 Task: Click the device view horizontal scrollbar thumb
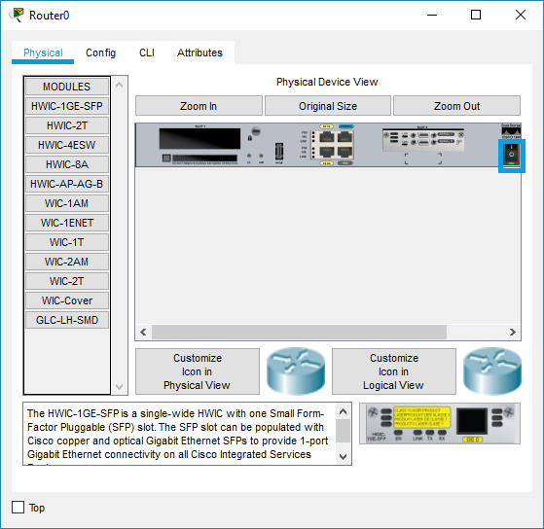point(299,333)
